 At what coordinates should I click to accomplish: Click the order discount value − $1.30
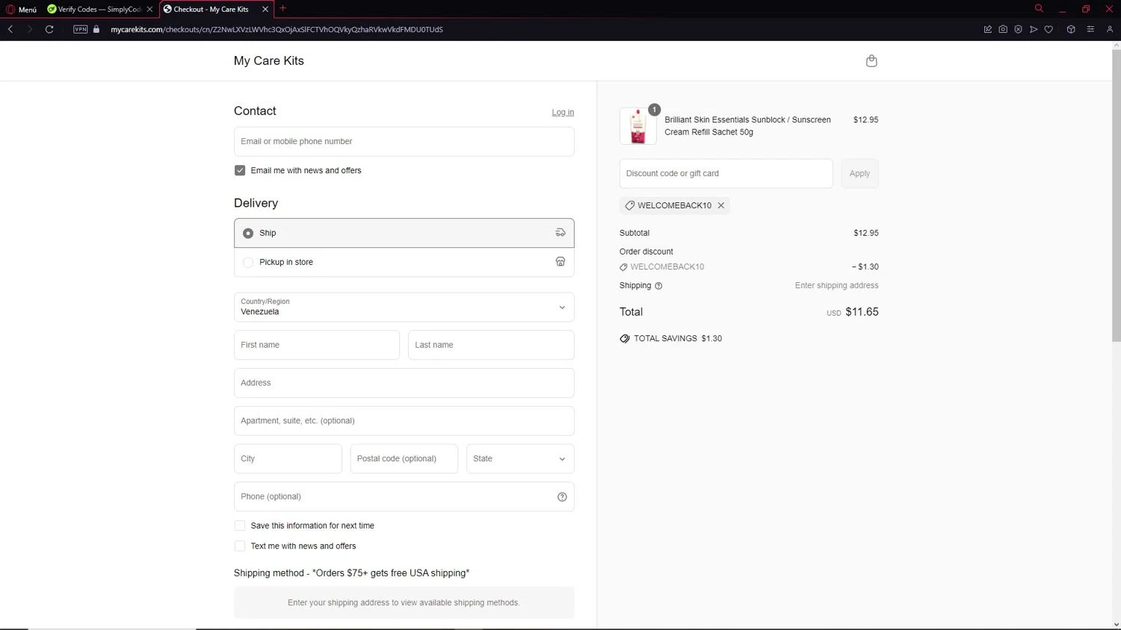(865, 266)
